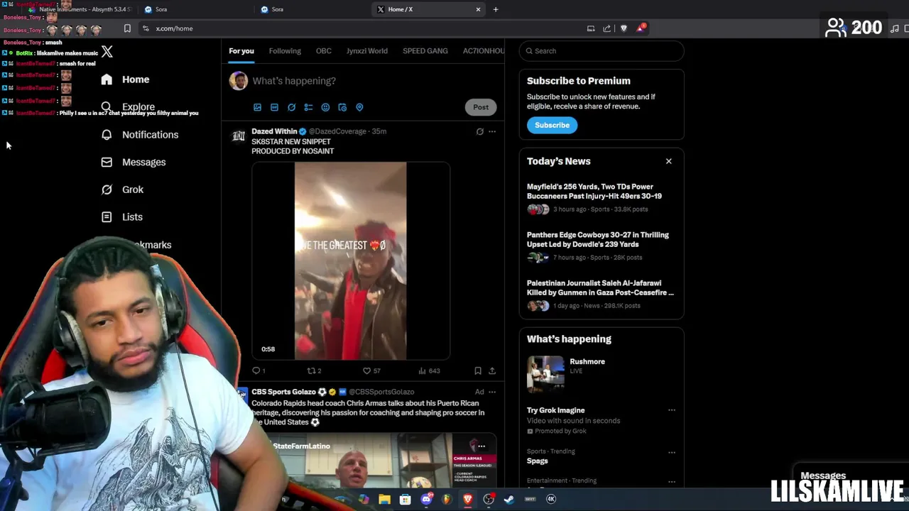Open Discord from taskbar
The image size is (909, 511).
(426, 500)
